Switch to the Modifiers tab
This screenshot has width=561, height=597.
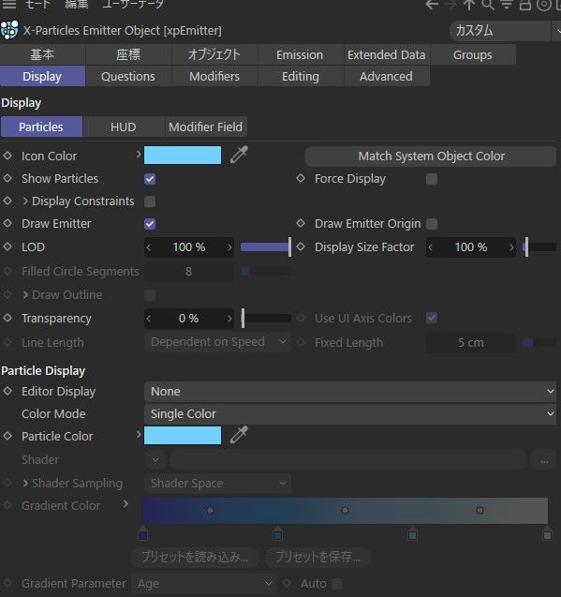click(214, 77)
